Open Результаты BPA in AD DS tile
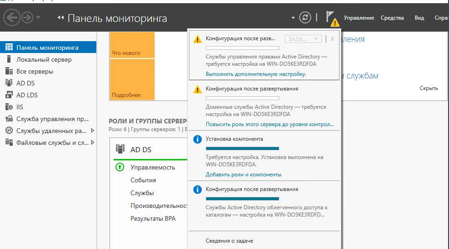Screen dimensions: 449x249 coord(153,218)
